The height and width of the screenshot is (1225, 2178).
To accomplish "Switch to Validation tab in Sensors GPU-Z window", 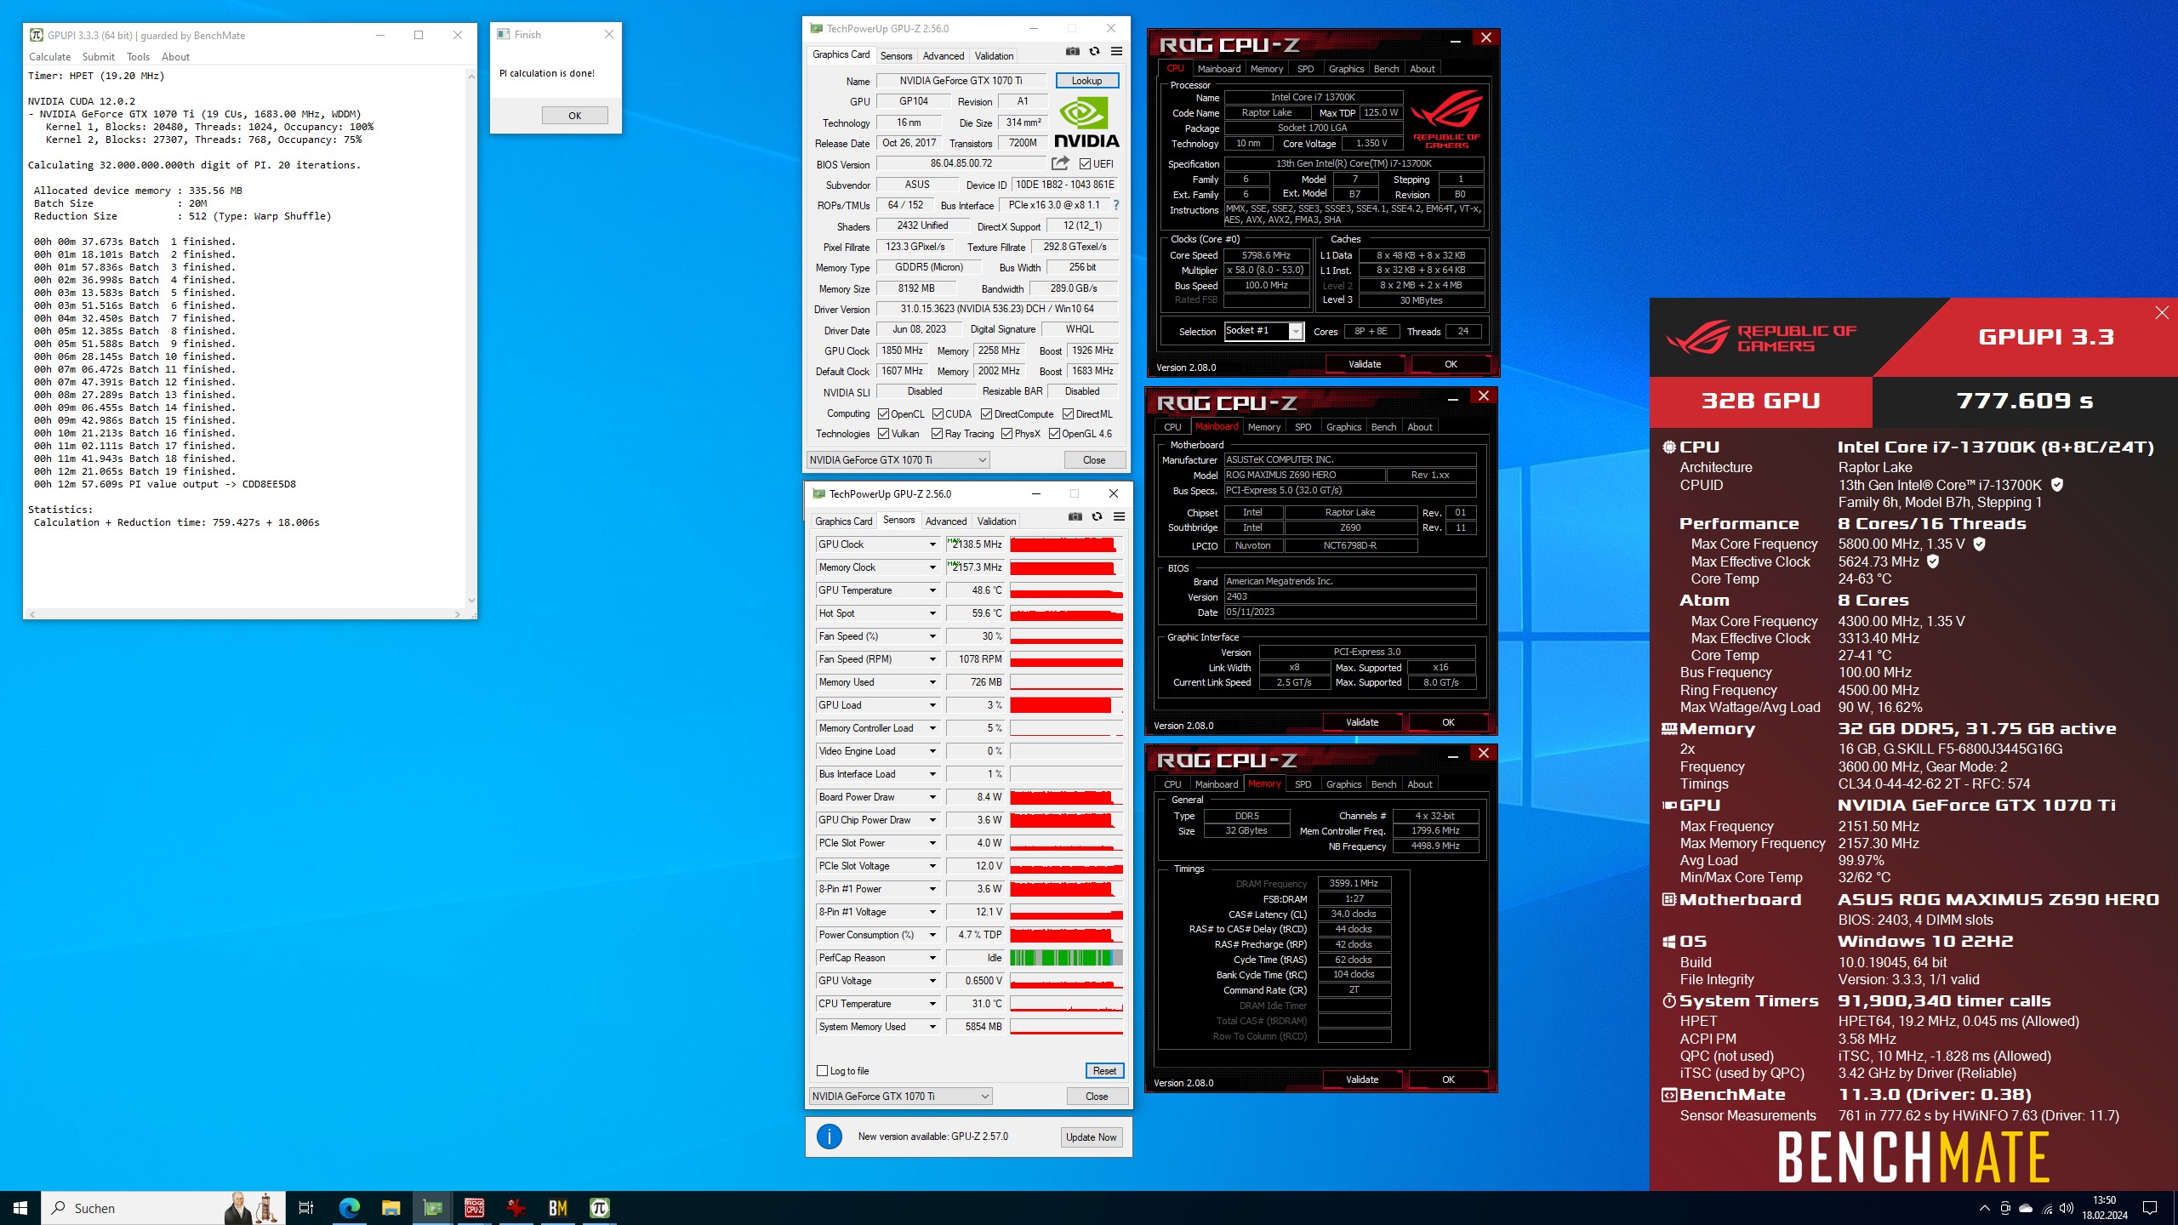I will [x=996, y=521].
